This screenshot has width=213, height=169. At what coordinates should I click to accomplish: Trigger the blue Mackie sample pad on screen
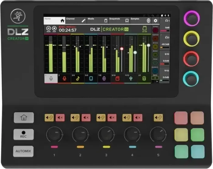[x=155, y=71]
